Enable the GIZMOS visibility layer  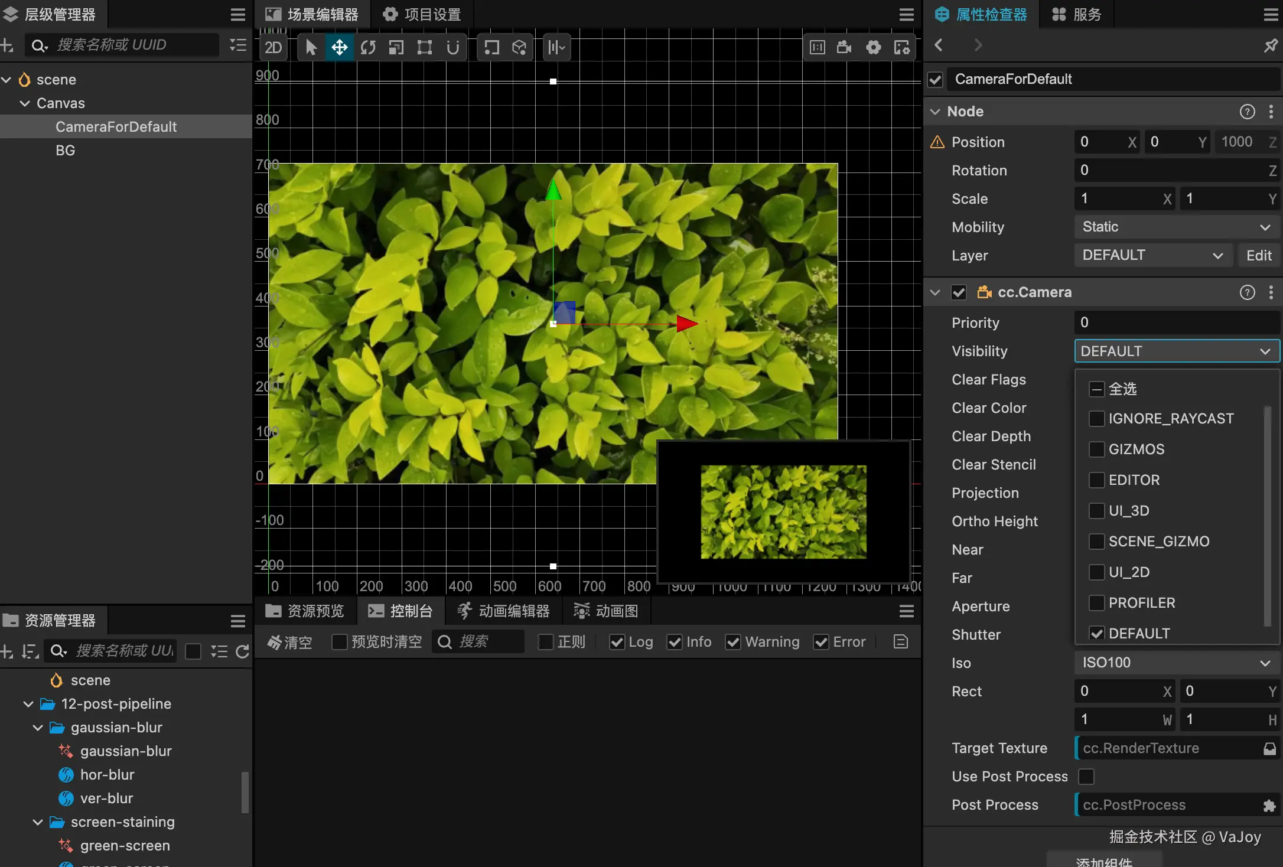1096,449
